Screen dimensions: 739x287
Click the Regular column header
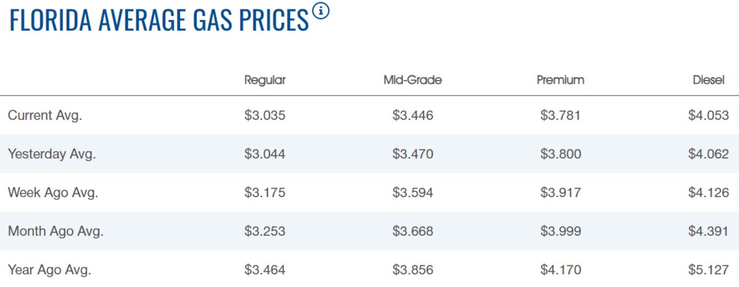[265, 80]
